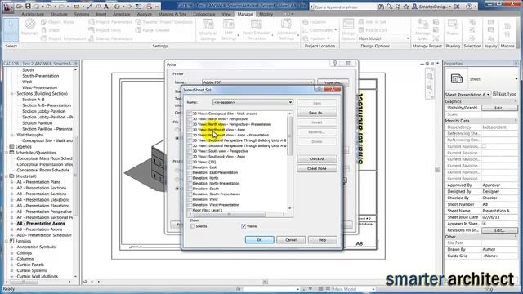Check '3D View: Conceptual Site - Walk around'
523x294 pixels.
tap(190, 114)
